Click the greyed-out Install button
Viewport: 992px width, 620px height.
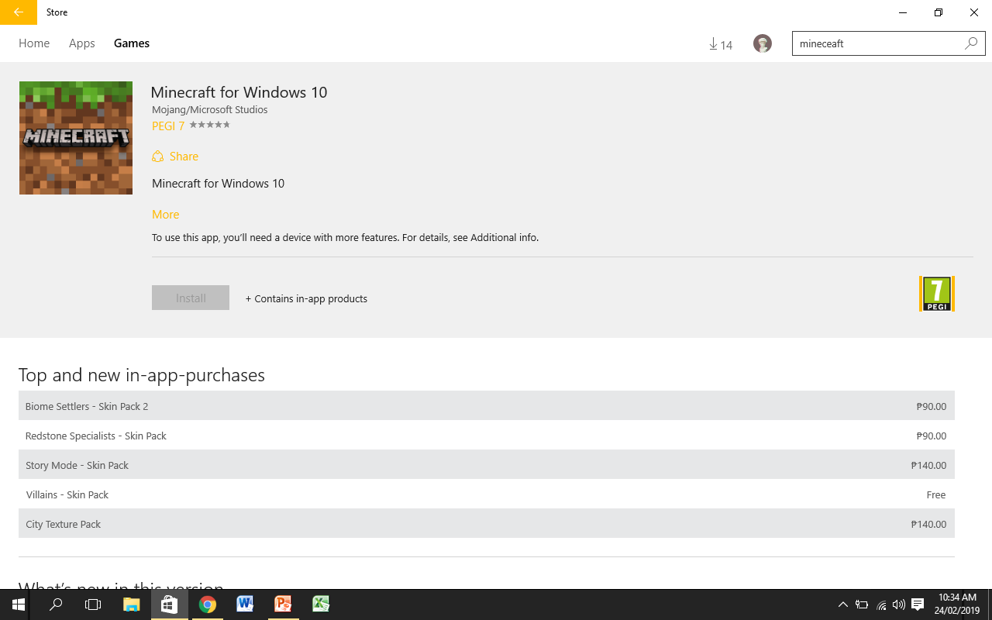click(x=191, y=298)
